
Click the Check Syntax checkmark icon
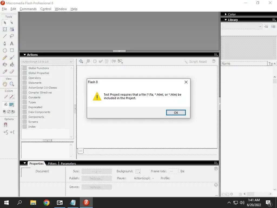(101, 61)
